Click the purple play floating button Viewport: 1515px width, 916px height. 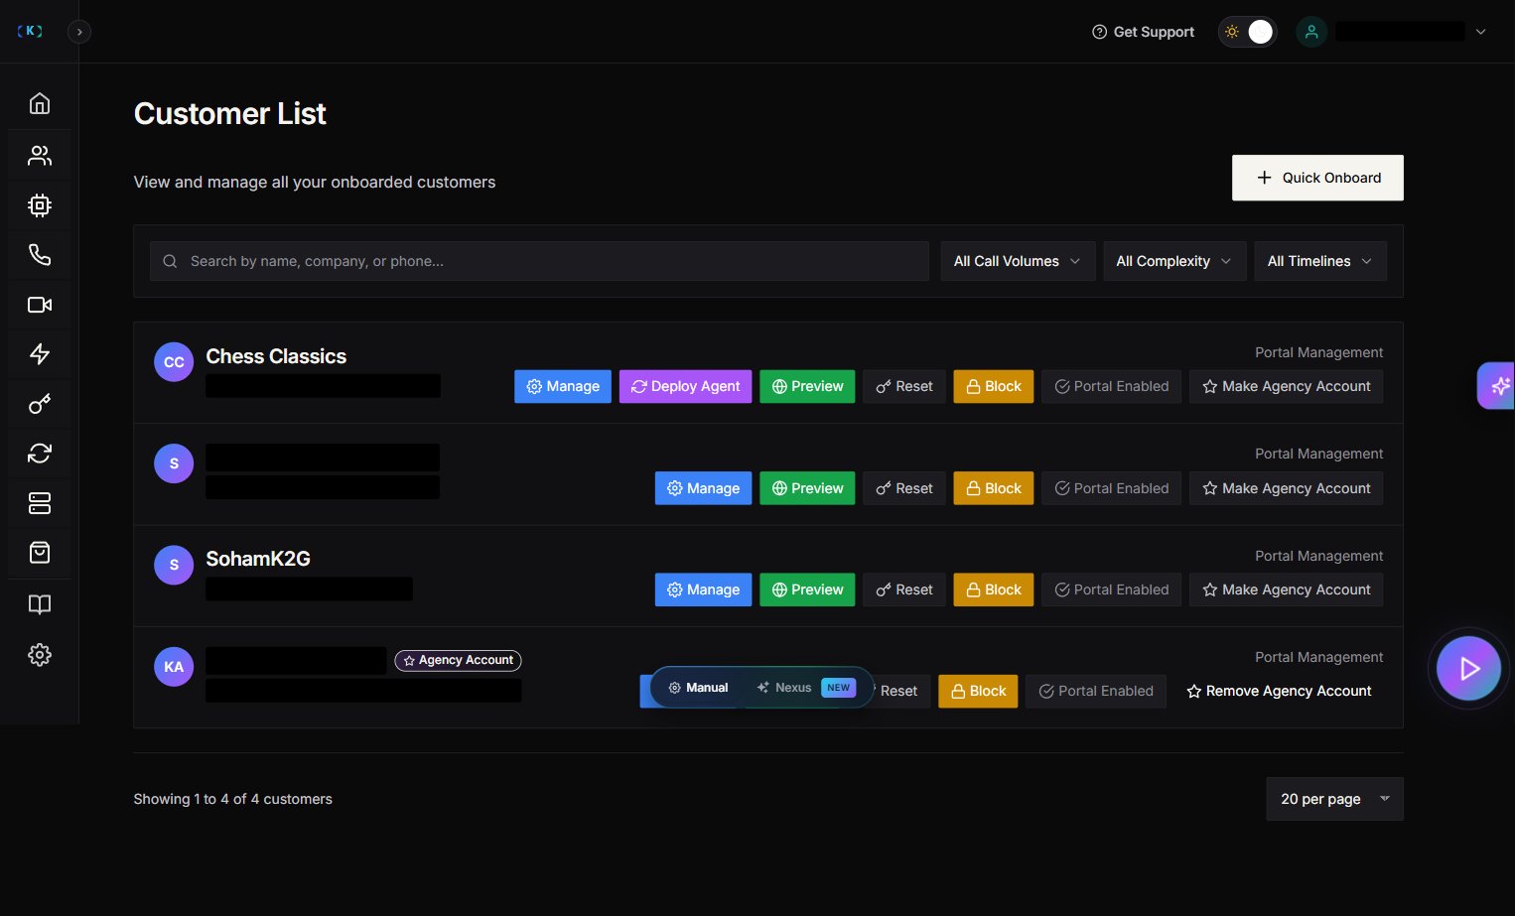[x=1468, y=668]
